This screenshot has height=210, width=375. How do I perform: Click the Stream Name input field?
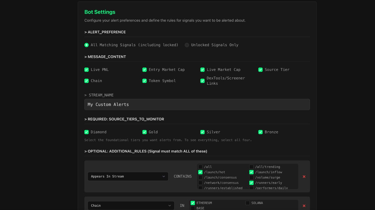click(x=197, y=105)
